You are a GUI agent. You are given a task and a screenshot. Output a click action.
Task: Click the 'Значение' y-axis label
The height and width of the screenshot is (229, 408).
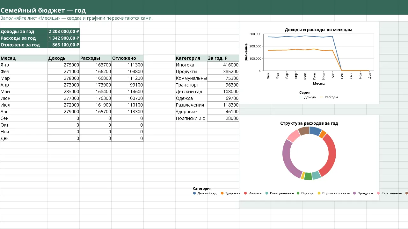coord(246,52)
